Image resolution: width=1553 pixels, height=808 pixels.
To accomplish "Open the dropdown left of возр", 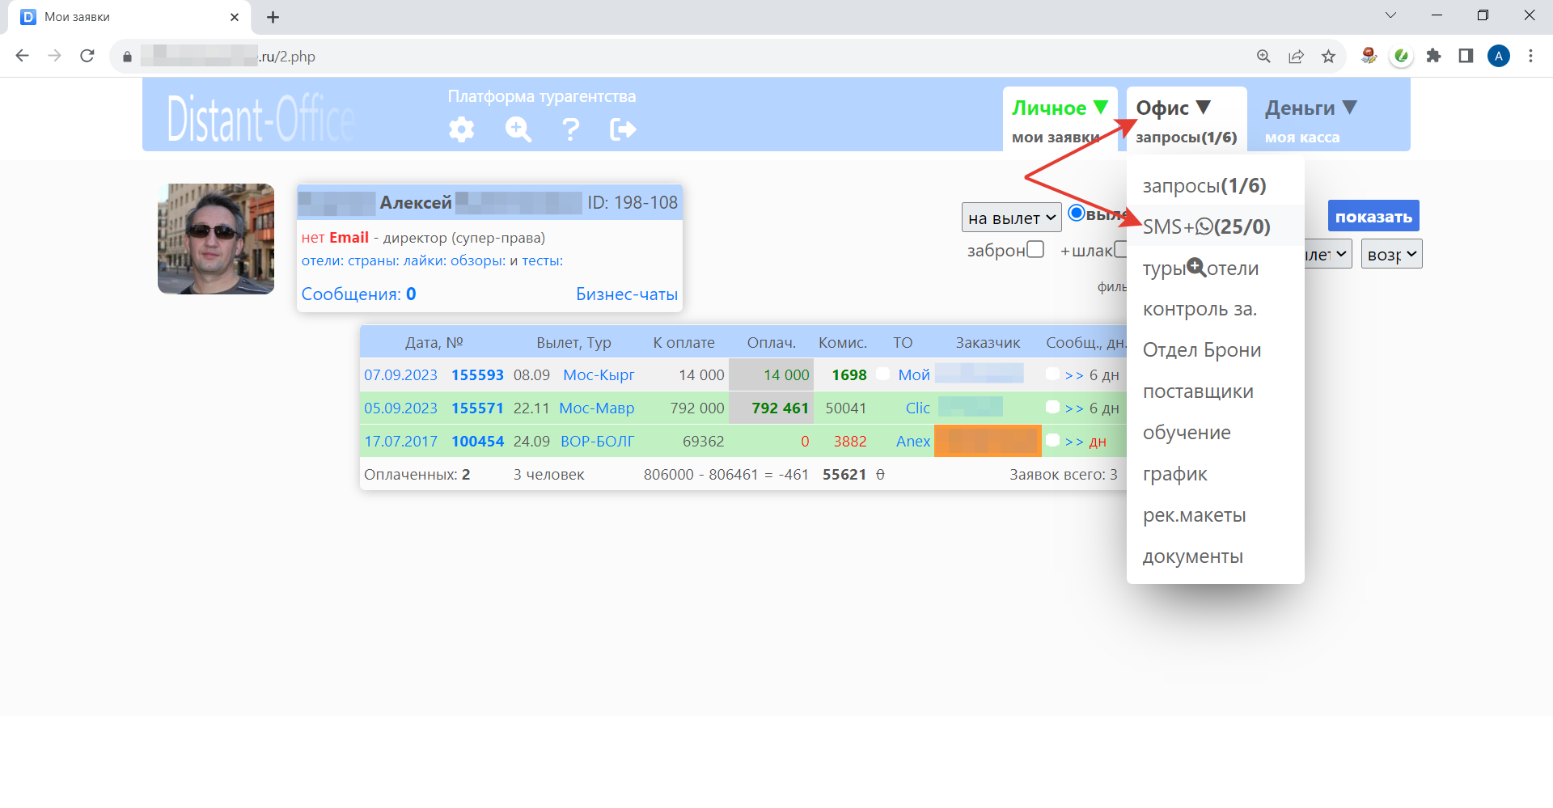I will 1328,254.
